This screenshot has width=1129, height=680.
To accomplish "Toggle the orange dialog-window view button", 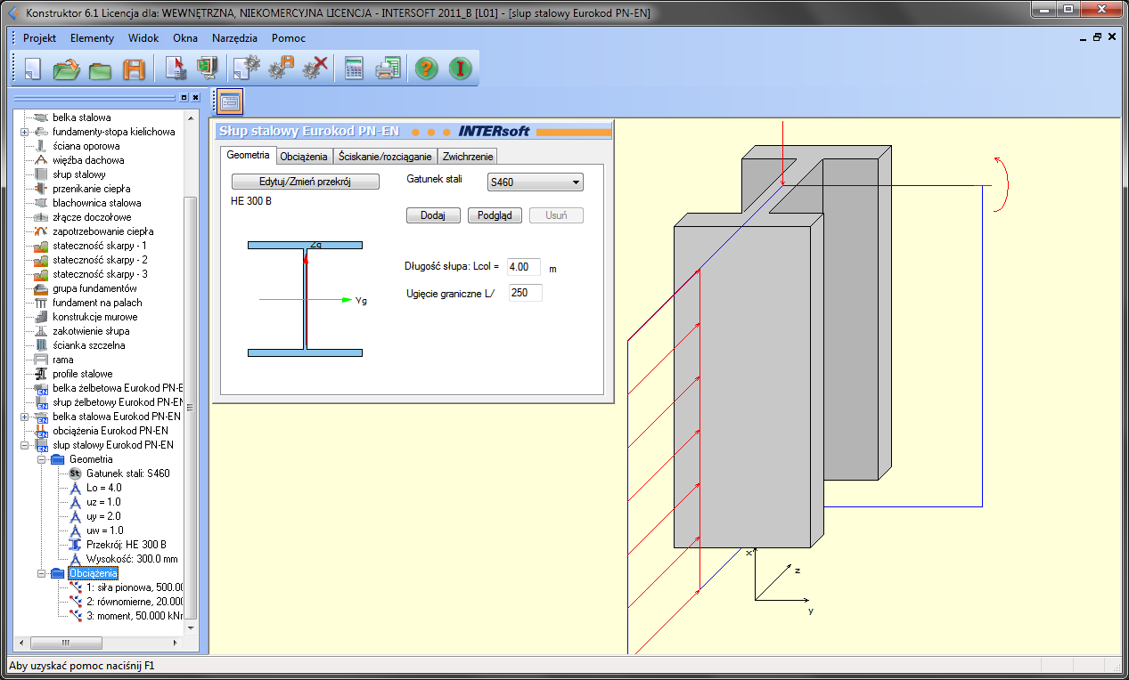I will (x=230, y=102).
